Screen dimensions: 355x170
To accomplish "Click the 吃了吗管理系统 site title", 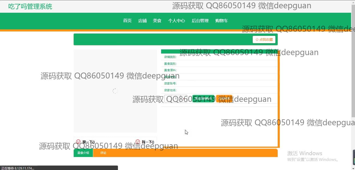I will coord(30,6).
